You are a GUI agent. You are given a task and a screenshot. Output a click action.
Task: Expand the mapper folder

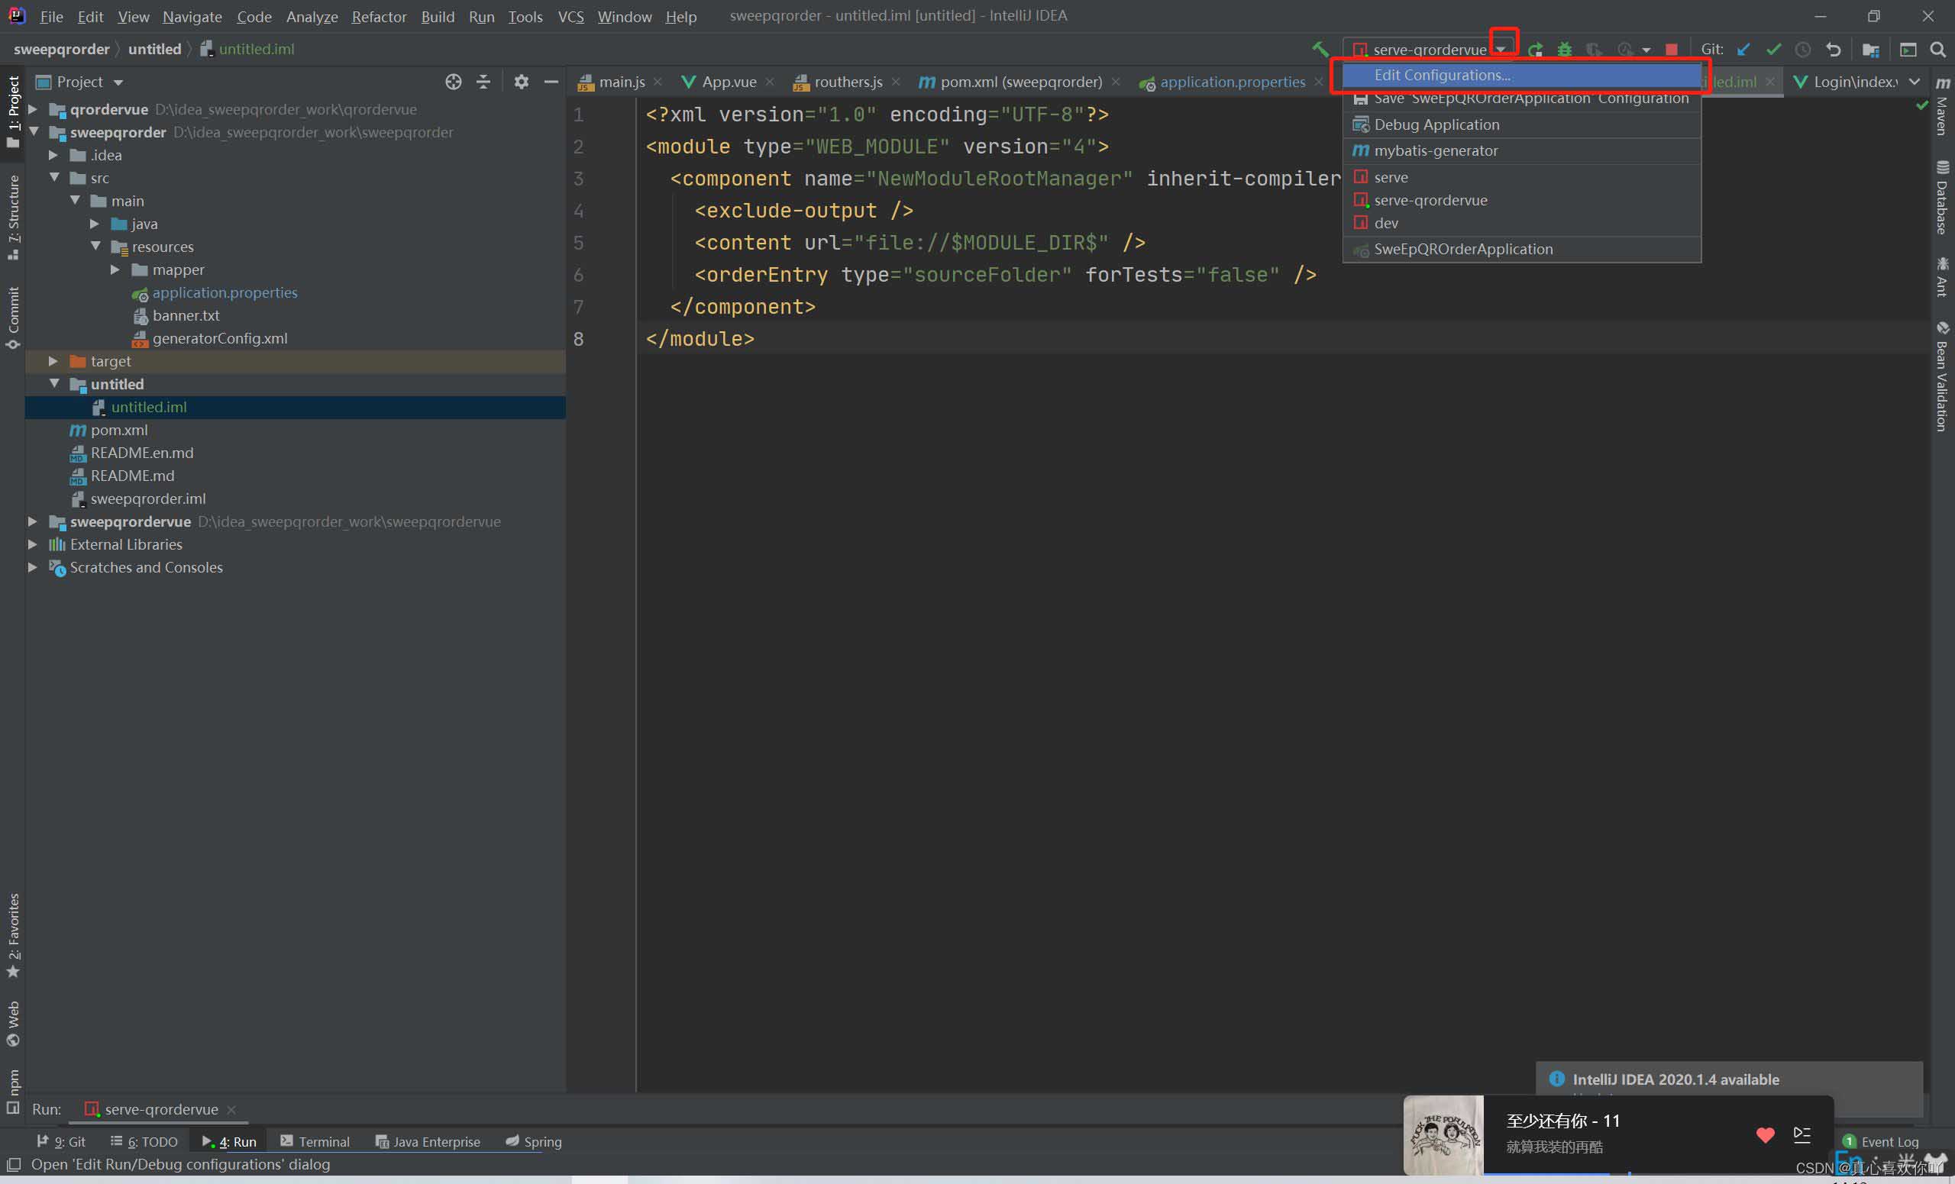click(x=116, y=269)
